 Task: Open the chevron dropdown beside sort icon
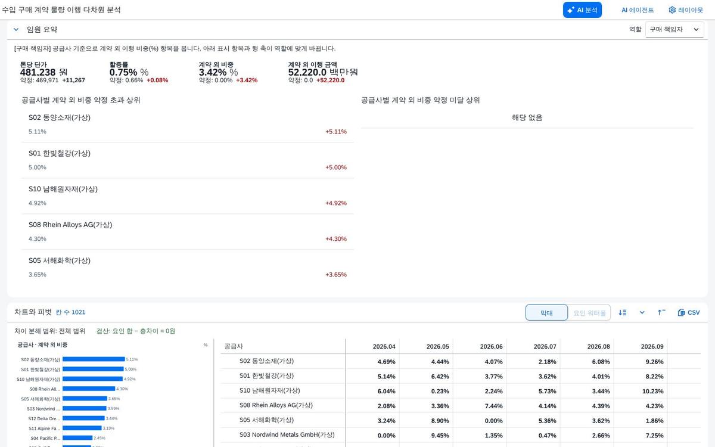642,312
